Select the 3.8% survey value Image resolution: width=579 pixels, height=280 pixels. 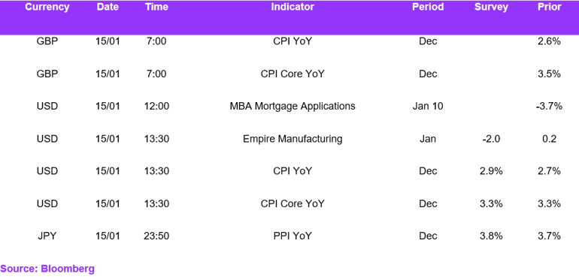tap(491, 236)
